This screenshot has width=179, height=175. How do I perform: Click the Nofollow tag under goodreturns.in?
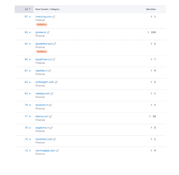click(x=42, y=52)
